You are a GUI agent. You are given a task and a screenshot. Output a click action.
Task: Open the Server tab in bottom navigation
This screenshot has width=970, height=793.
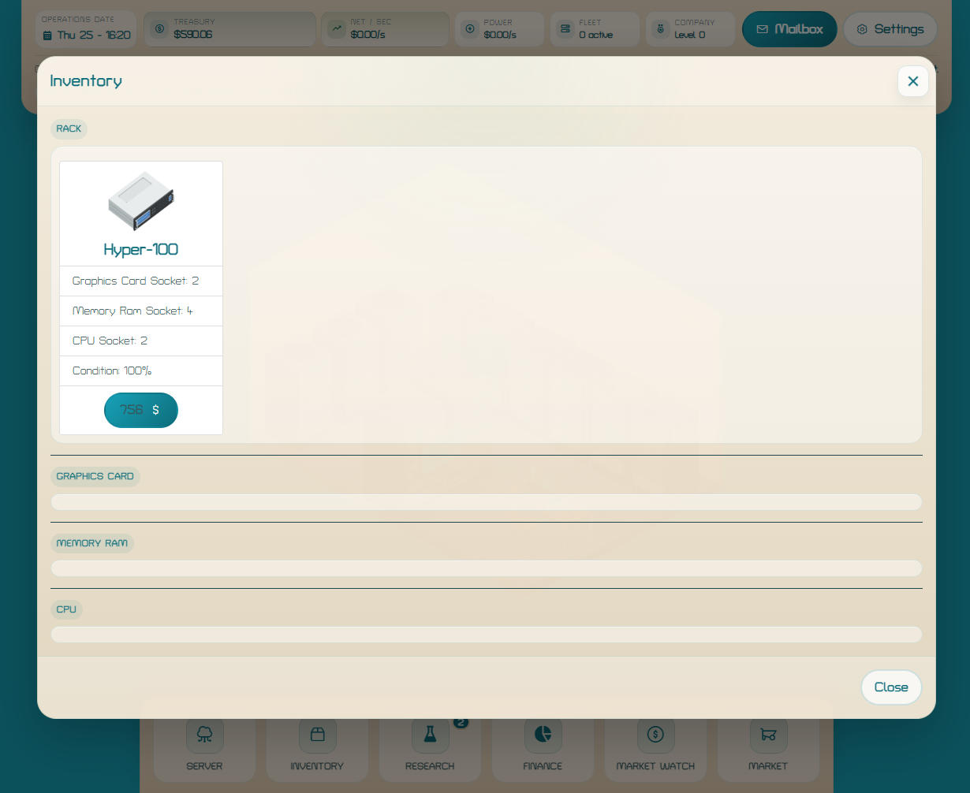[x=205, y=743]
